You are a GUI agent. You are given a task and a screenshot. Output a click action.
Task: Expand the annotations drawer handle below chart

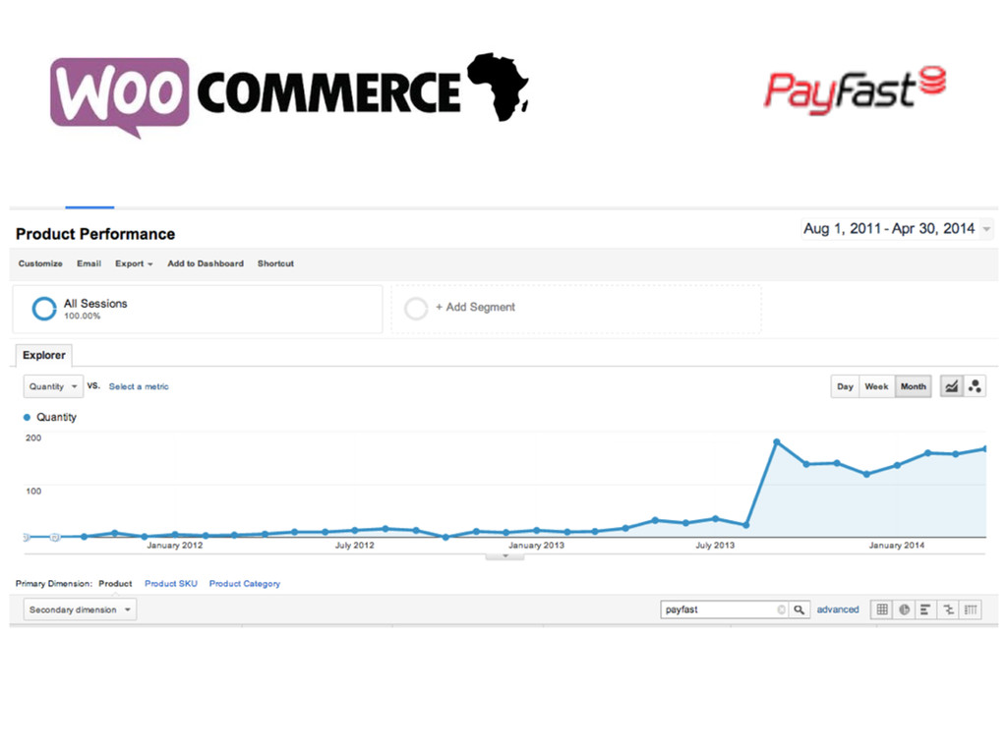504,556
